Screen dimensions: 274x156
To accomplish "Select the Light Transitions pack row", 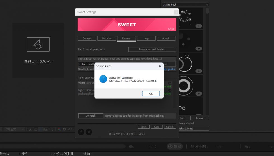I will pos(86,92).
